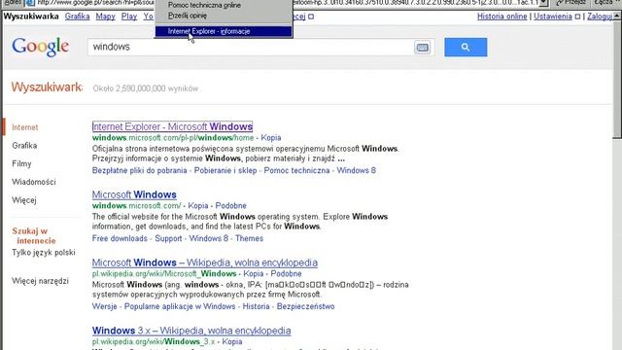Click 'Około 2,590,000,000 wyników' result count text
This screenshot has width=622, height=350.
(146, 88)
